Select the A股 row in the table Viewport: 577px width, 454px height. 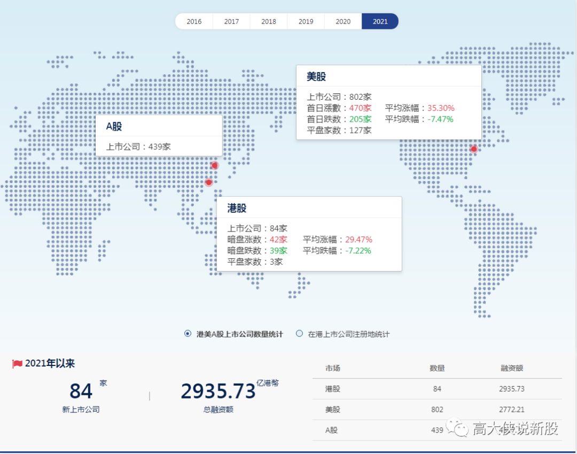437,430
